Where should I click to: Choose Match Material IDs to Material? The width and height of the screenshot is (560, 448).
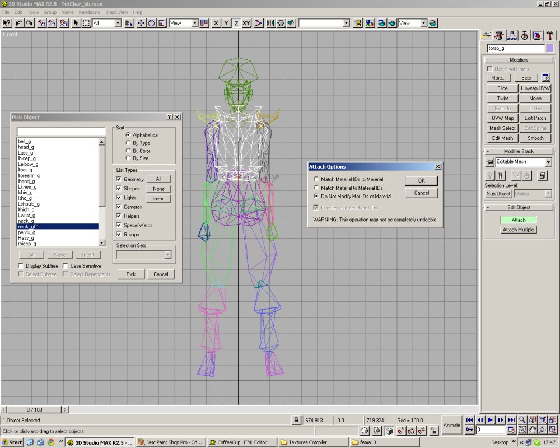(x=316, y=179)
